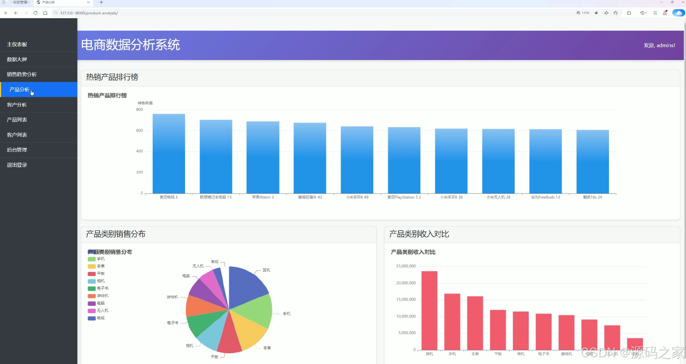Open a new tab with plus button

click(101, 2)
